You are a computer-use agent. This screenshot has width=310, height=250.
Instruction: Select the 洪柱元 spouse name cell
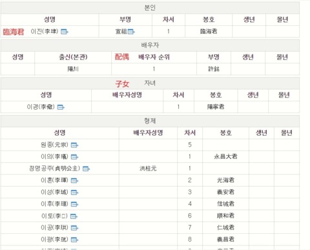[x=148, y=169]
